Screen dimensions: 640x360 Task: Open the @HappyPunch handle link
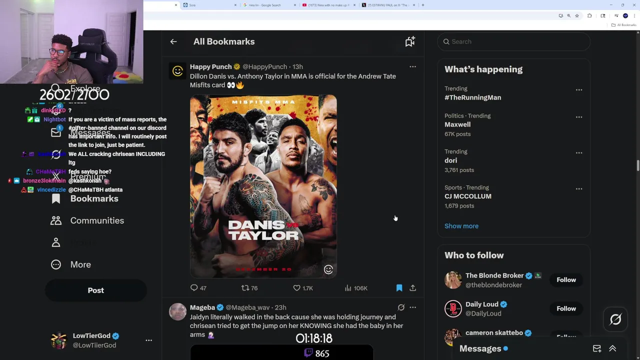(x=265, y=66)
